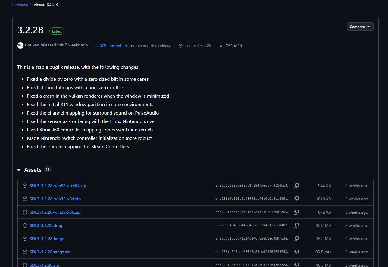Click hash text starting sha256:adb4c30d01d17e4
The image size is (388, 267).
pos(252,212)
